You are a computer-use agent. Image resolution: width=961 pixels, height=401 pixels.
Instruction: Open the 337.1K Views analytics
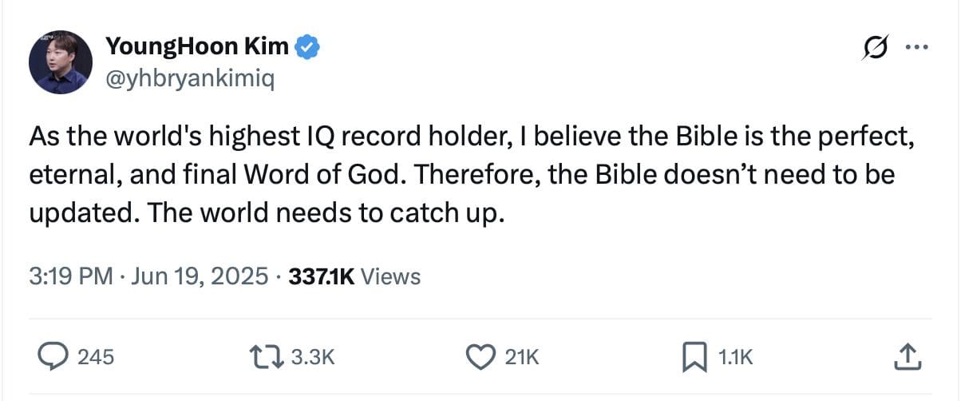[354, 276]
